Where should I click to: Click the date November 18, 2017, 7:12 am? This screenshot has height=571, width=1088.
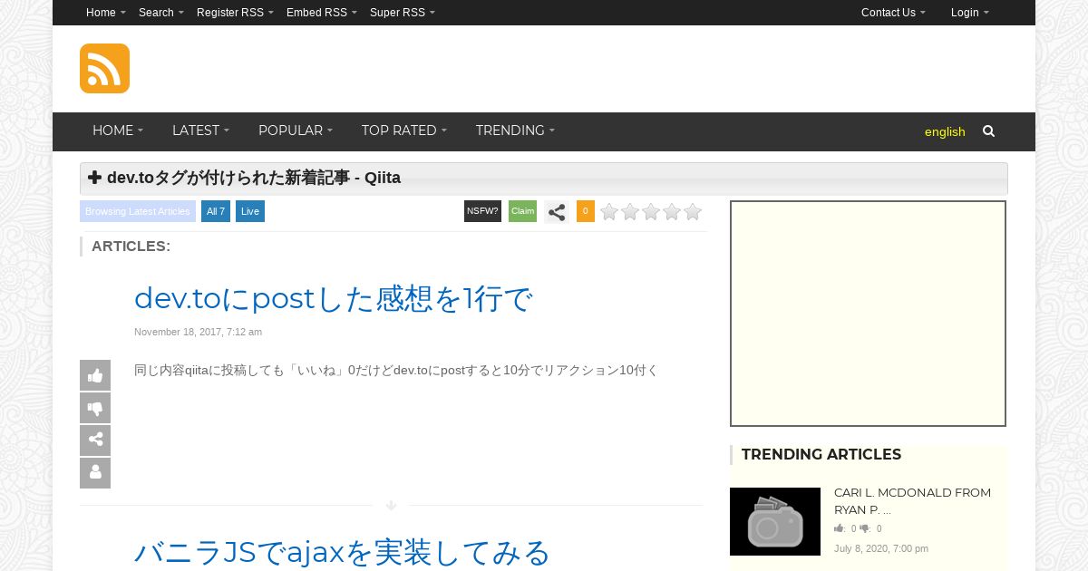[x=198, y=332]
